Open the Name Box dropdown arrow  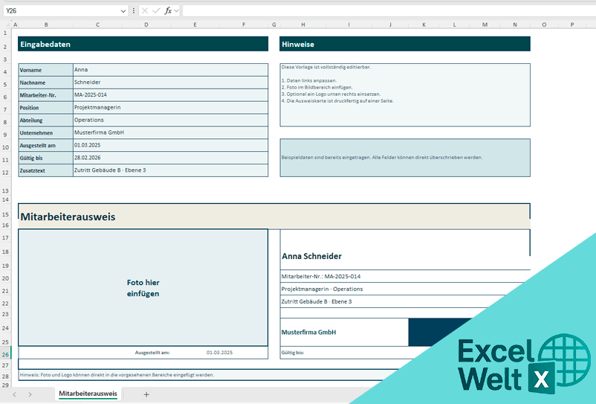[x=123, y=11]
